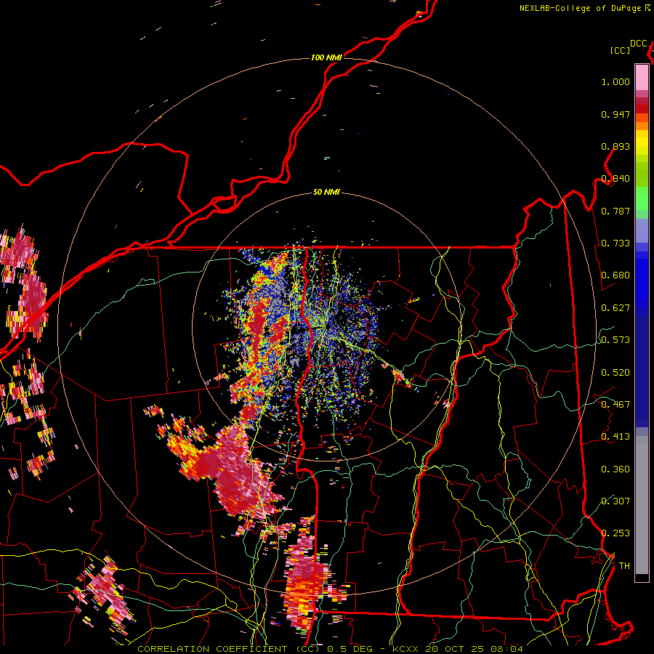Click the gray lower color bar segment

[642, 505]
